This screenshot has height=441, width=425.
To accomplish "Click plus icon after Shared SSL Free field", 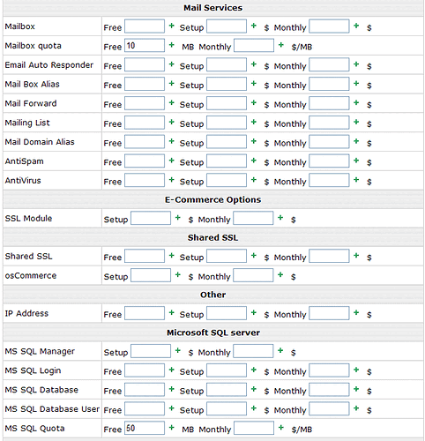I will 172,256.
